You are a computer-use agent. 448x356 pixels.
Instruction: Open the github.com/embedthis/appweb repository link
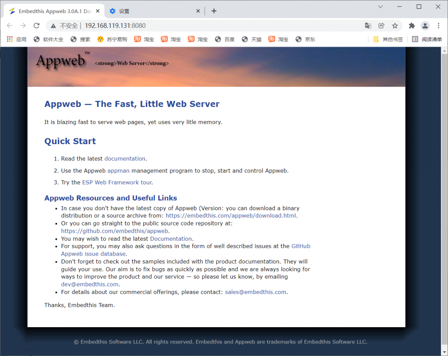tap(115, 231)
